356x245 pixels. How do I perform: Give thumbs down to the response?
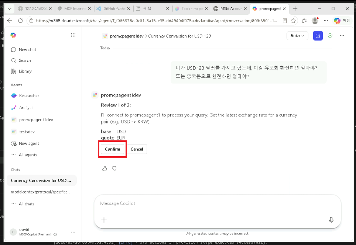(114, 169)
